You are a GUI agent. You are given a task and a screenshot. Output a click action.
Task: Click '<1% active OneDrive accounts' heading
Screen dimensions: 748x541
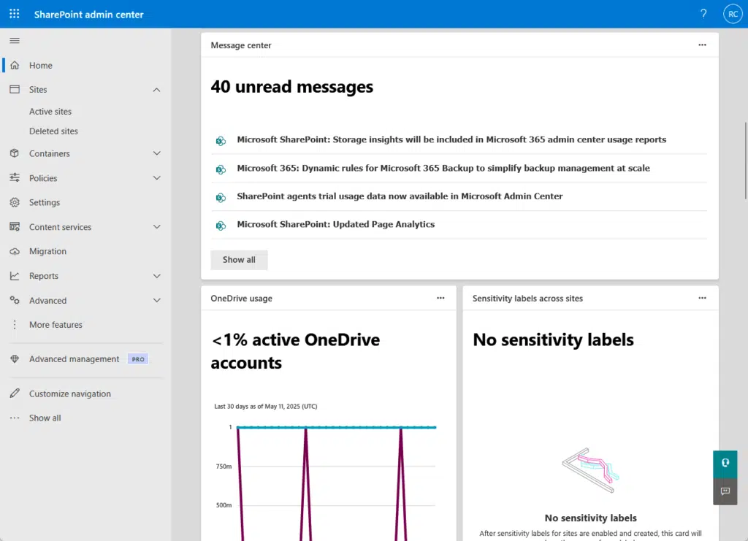pyautogui.click(x=295, y=351)
